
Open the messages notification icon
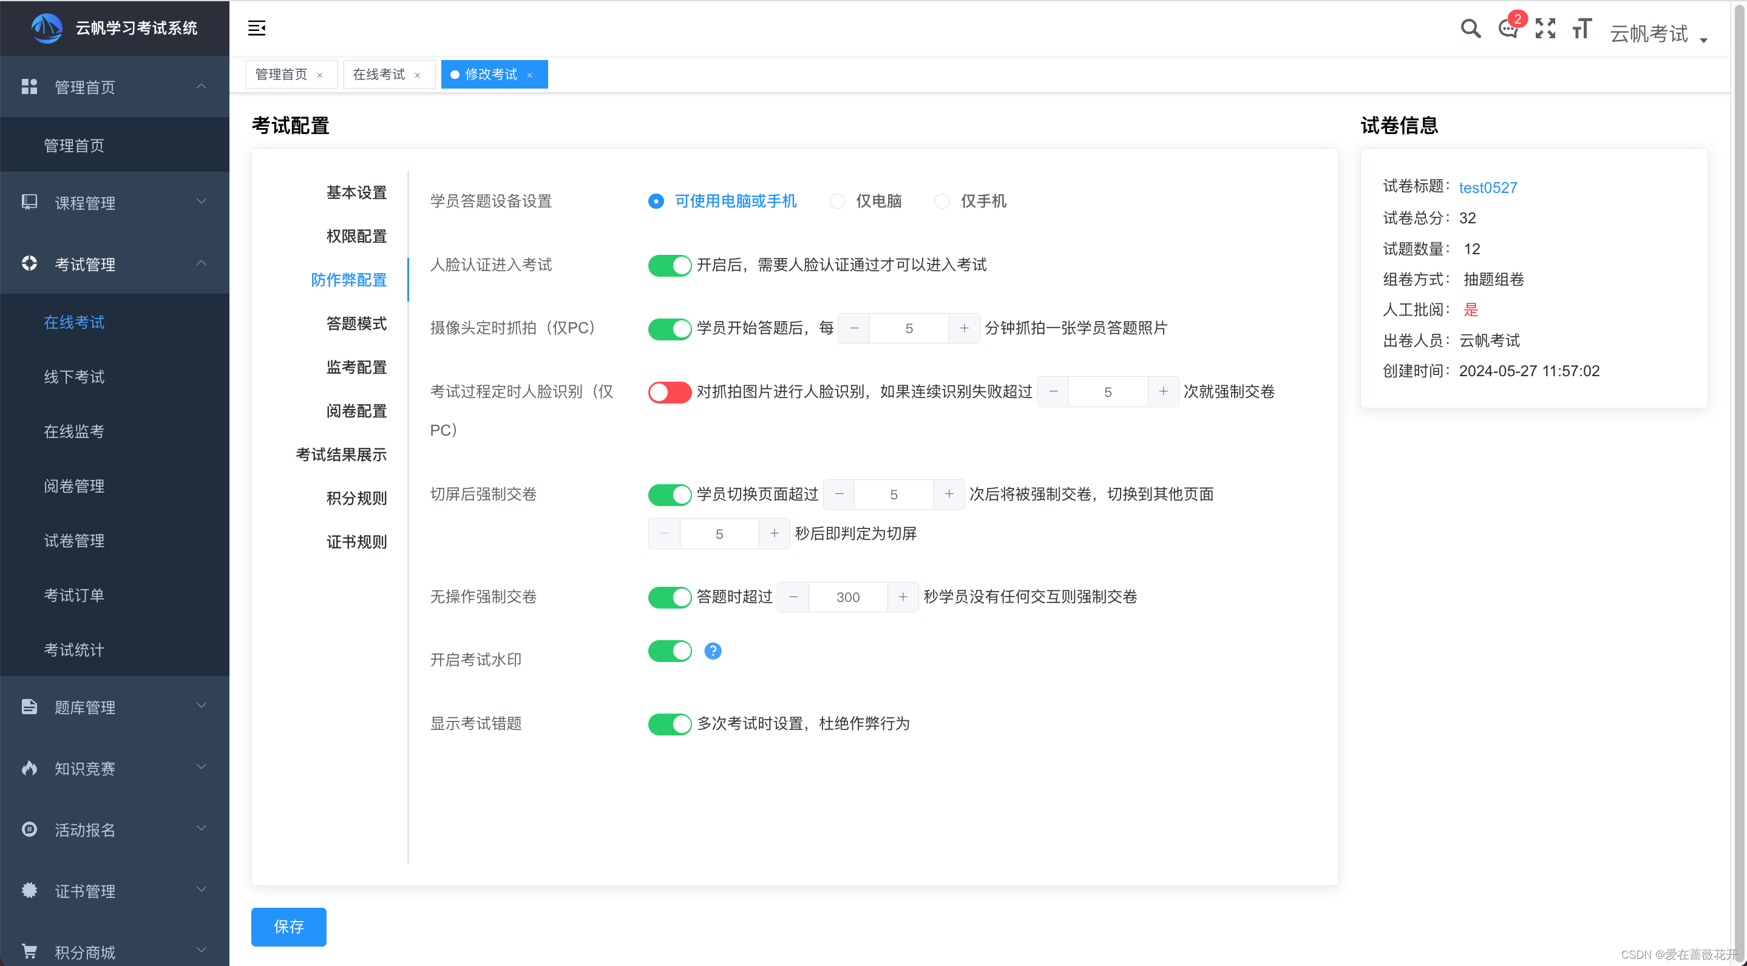[1508, 29]
